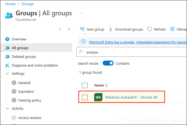Click the WA group avatar icon
This screenshot has height=125, width=187.
pos(98,97)
